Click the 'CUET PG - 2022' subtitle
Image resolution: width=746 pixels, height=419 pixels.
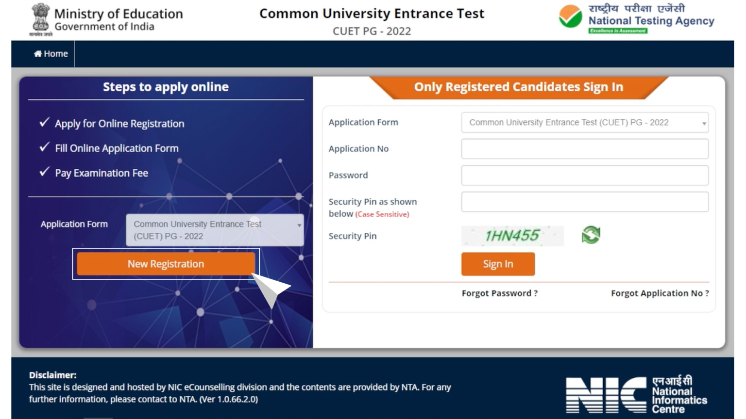(x=372, y=31)
